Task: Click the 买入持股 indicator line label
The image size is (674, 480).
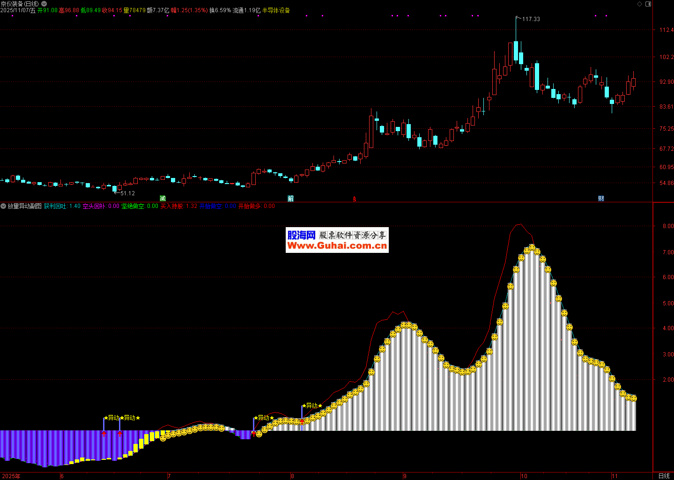Action: pos(172,206)
